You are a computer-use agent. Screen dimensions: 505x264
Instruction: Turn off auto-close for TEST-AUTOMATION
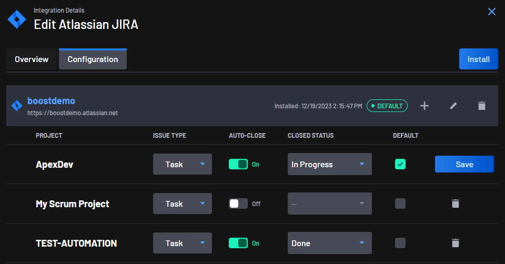click(238, 243)
